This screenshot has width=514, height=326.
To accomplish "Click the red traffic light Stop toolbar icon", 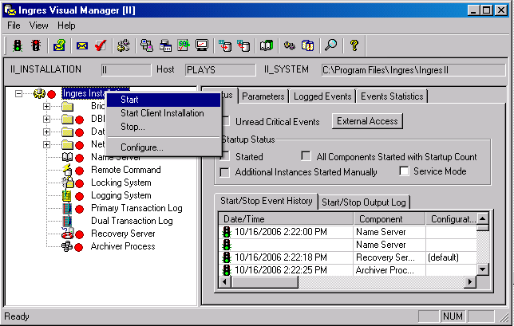I will click(x=36, y=45).
